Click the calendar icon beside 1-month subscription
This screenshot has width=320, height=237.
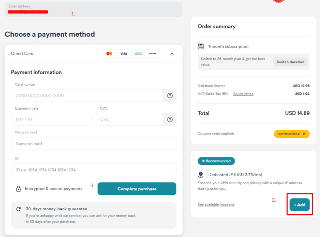201,47
